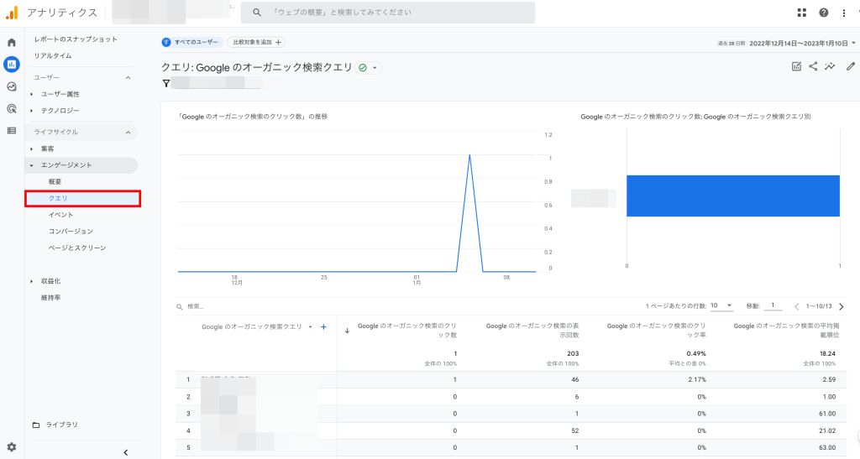Screen dimensions: 860x459
Task: Click the library folder icon
Action: pos(36,425)
